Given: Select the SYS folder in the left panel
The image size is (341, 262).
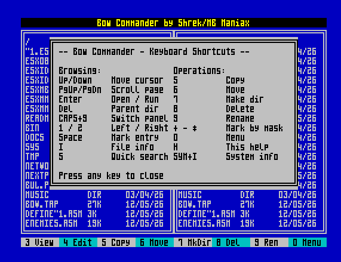Looking at the screenshot, I should pyautogui.click(x=32, y=147).
